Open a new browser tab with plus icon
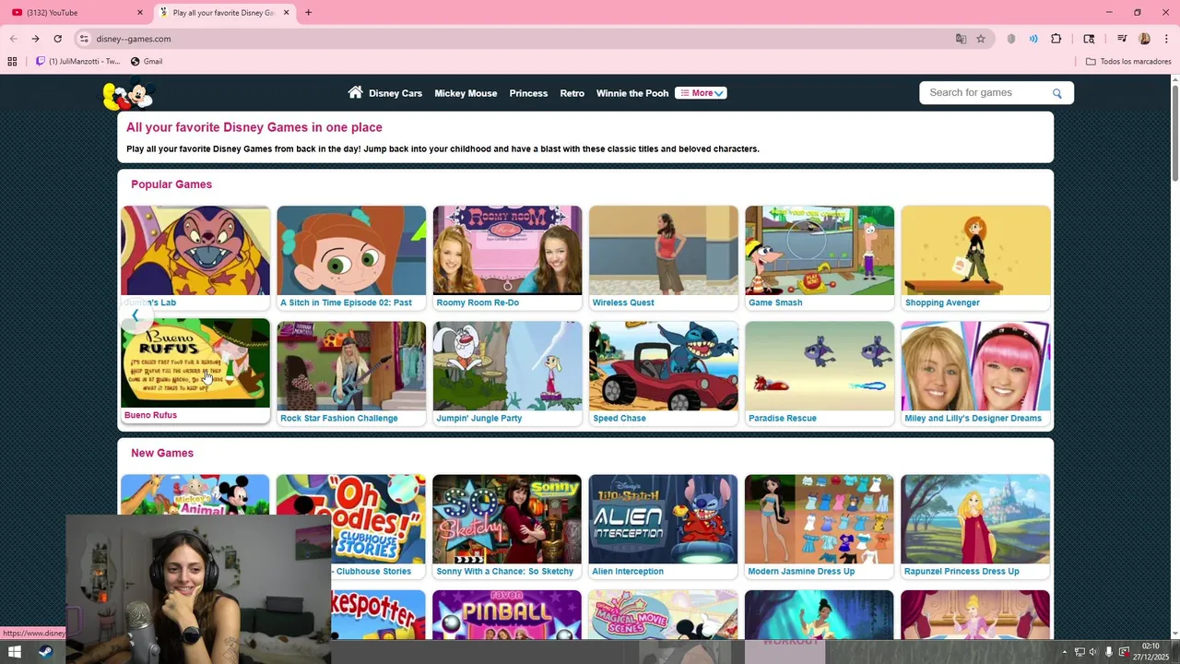Image resolution: width=1180 pixels, height=664 pixels. 308,12
